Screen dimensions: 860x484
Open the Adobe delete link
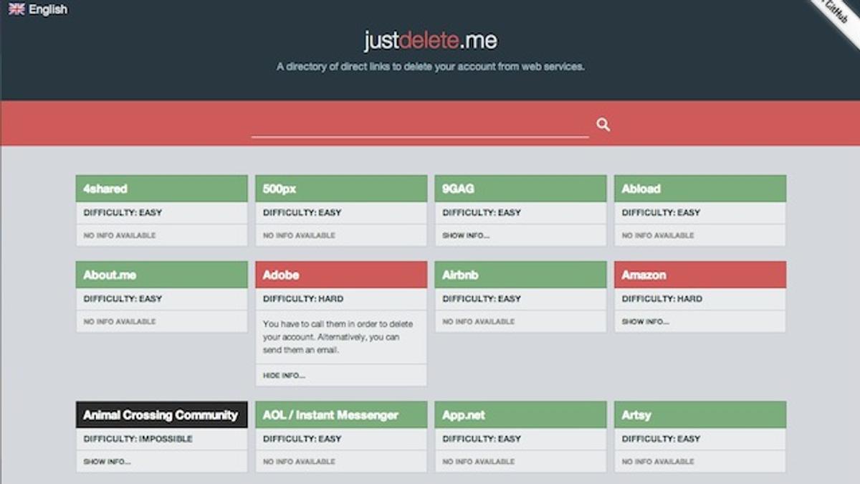coord(341,275)
